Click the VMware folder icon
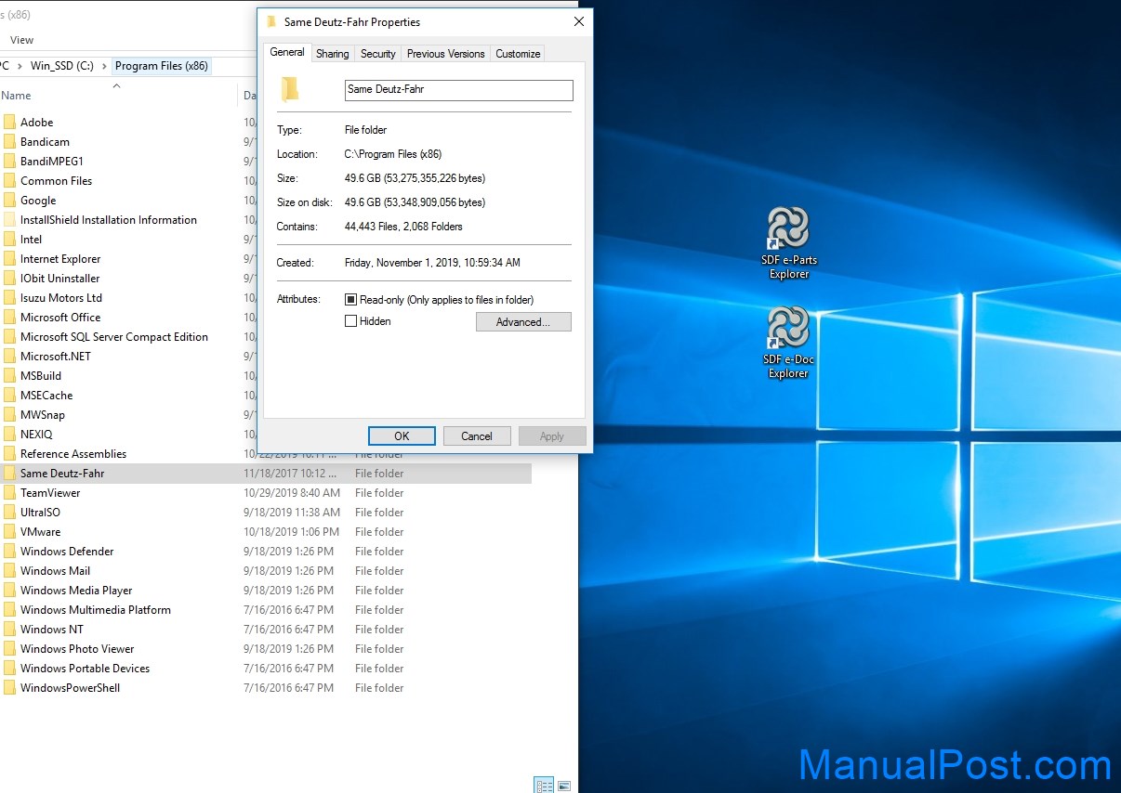 pos(9,532)
